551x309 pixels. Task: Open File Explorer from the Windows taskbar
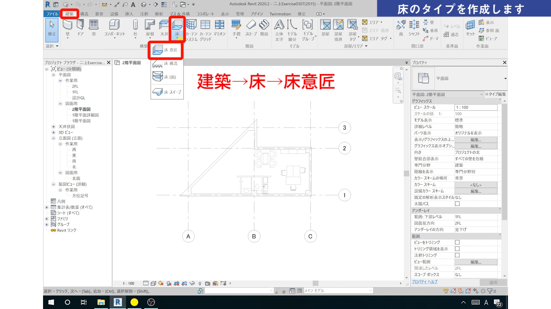pos(101,302)
